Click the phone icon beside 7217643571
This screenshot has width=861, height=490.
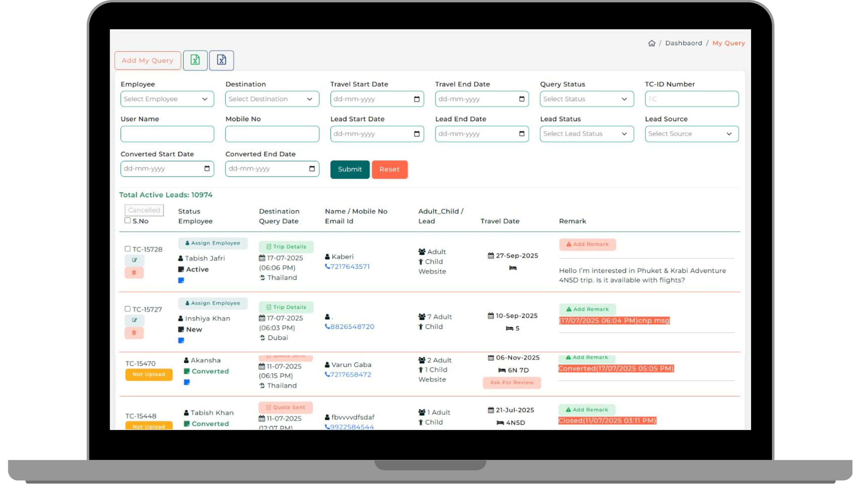click(327, 267)
